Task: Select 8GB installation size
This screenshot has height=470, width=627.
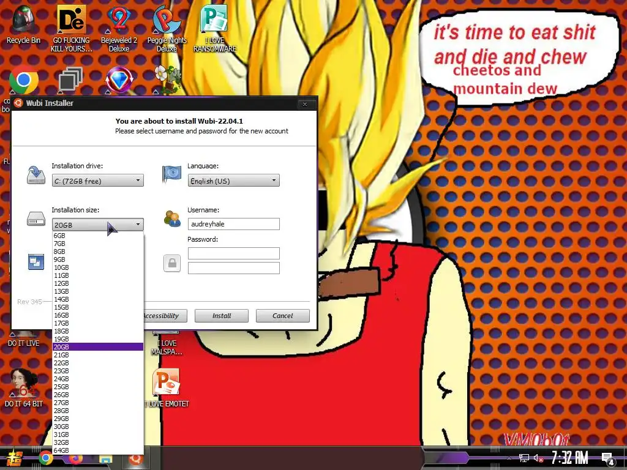Action: point(98,252)
